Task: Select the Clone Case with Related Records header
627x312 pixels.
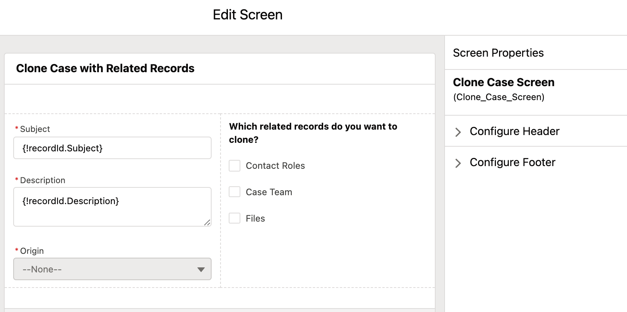Action: [105, 69]
